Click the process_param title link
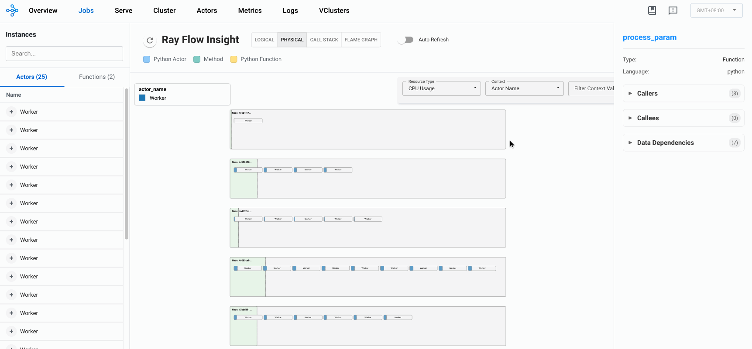 (649, 37)
